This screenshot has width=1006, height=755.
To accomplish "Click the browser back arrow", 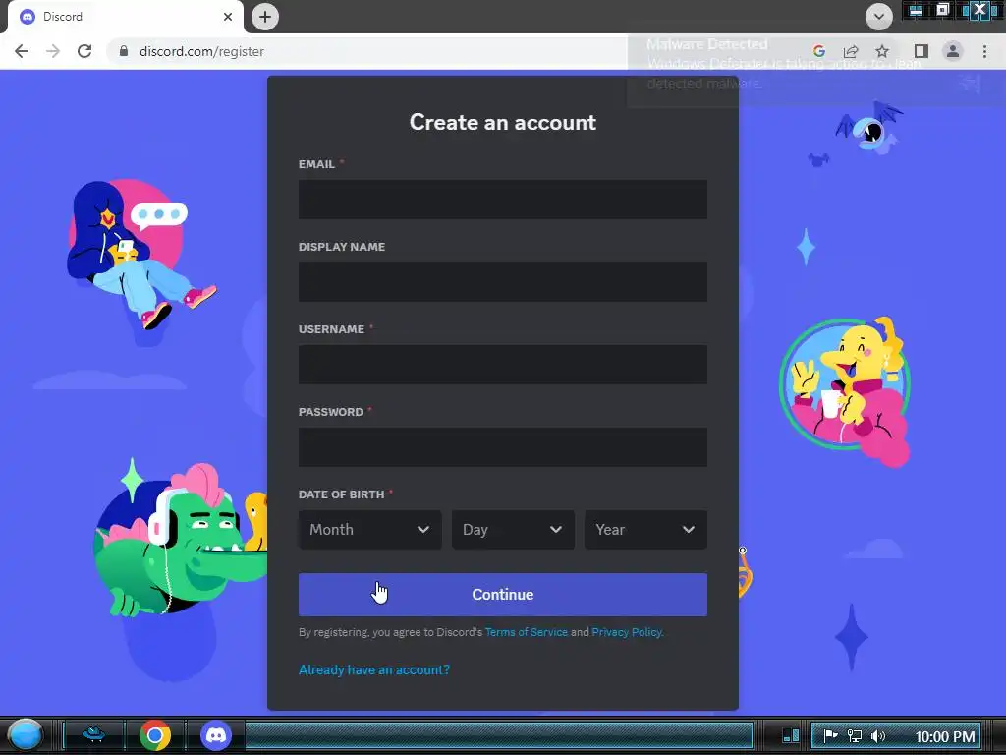I will 22,51.
